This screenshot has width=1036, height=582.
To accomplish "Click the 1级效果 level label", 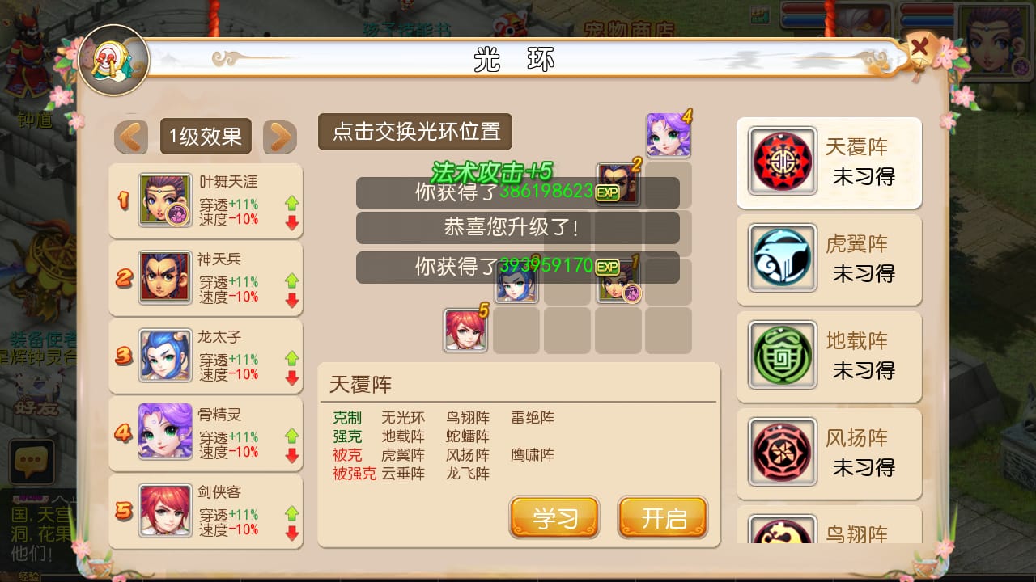I will pos(206,137).
